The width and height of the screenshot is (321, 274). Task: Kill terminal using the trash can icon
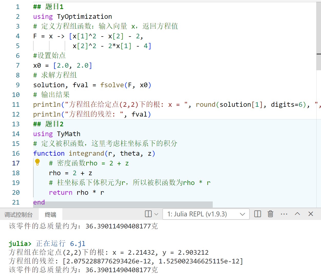click(270, 214)
